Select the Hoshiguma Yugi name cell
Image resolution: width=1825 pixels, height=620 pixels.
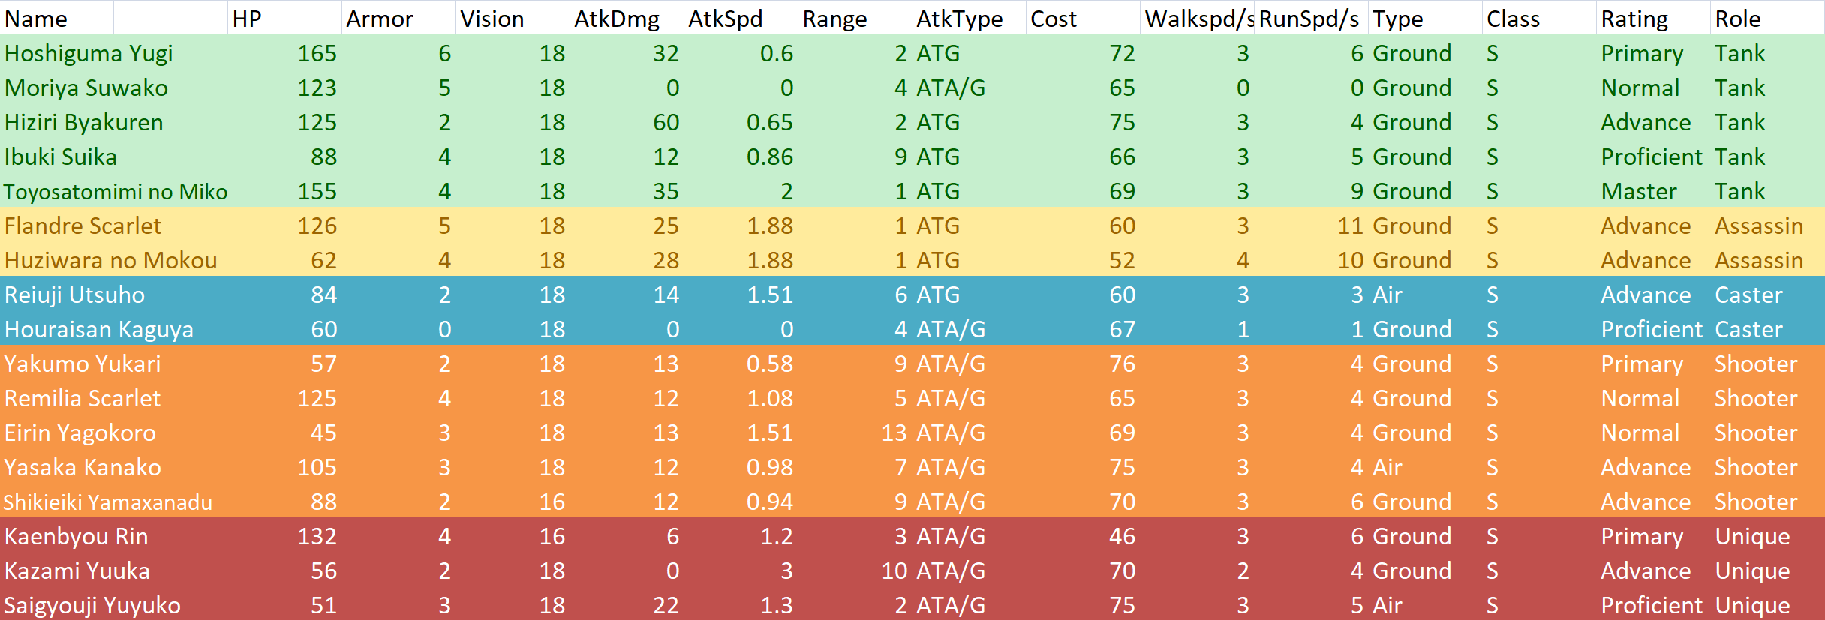[89, 53]
